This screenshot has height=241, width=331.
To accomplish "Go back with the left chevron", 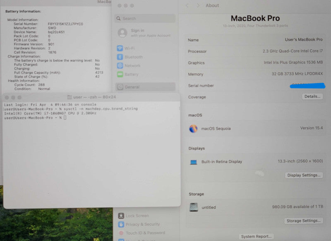I will pos(187,5).
